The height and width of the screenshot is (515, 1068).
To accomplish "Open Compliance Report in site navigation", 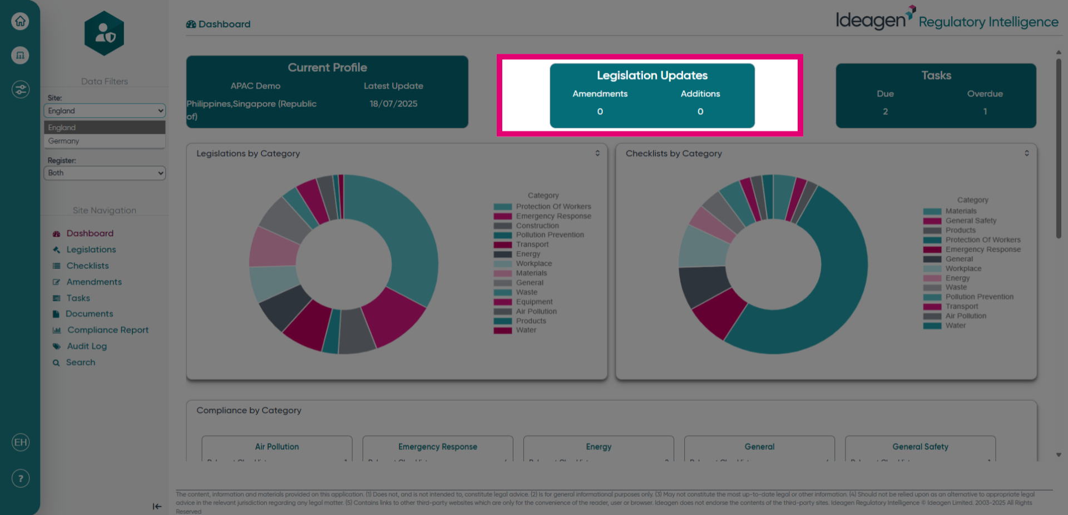I will [108, 330].
